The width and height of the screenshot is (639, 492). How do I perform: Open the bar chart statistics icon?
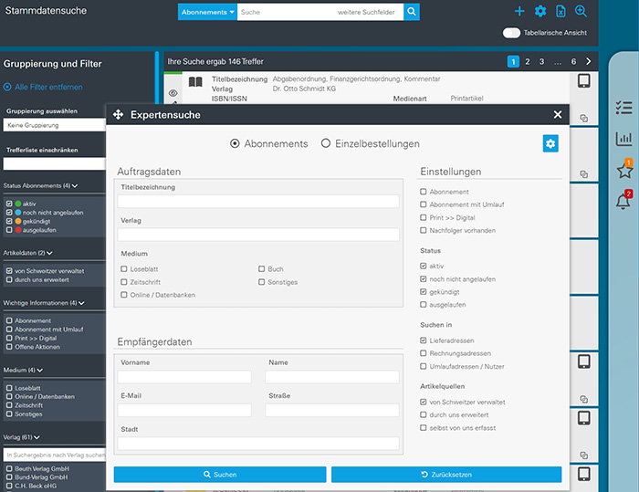(x=623, y=140)
